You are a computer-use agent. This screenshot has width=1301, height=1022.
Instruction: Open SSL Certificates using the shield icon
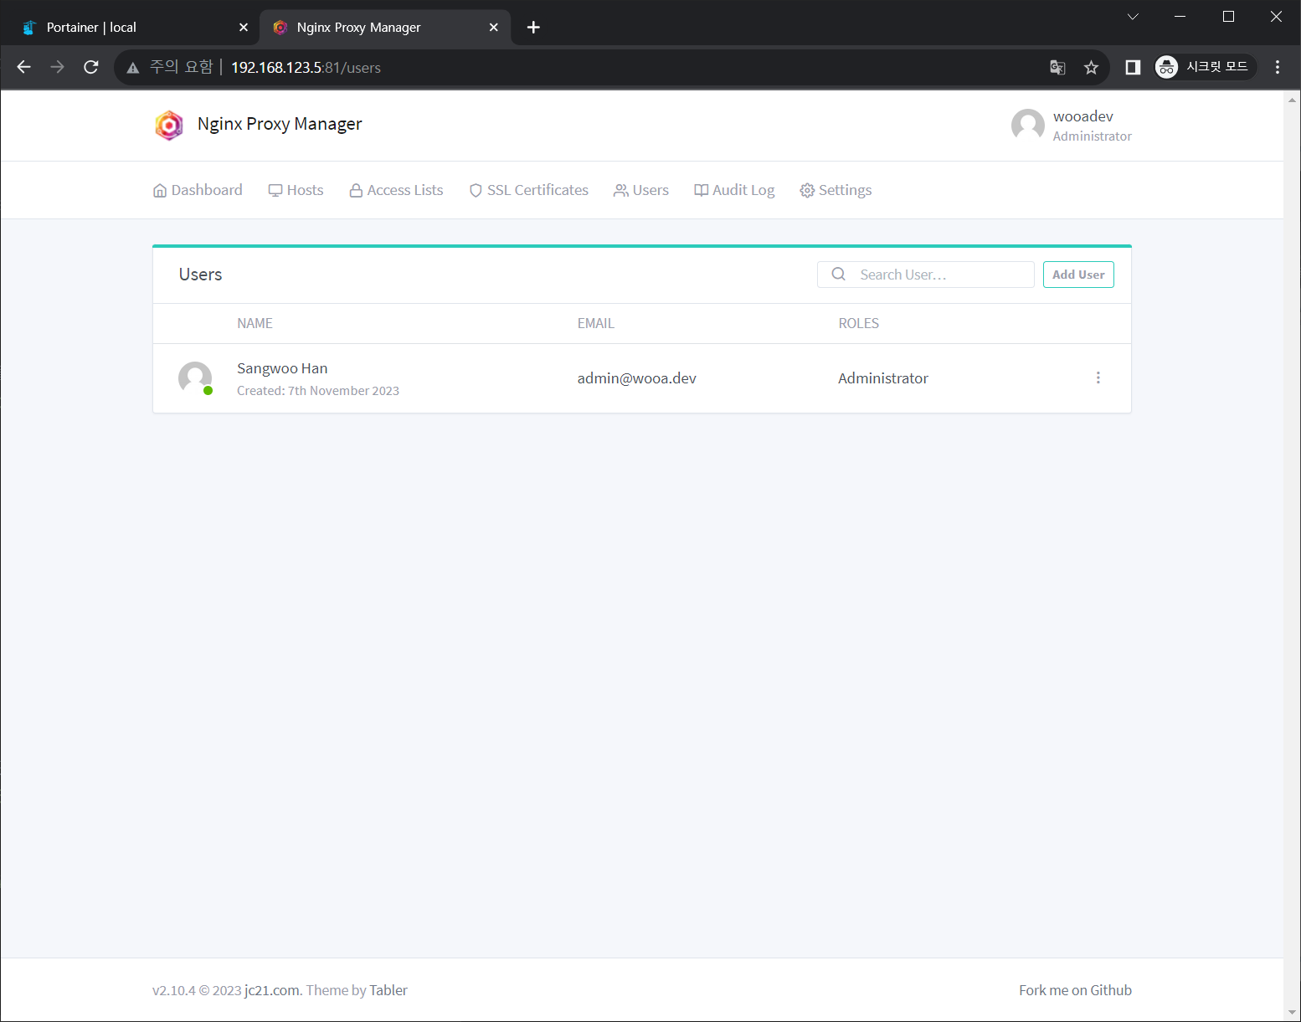pos(475,190)
